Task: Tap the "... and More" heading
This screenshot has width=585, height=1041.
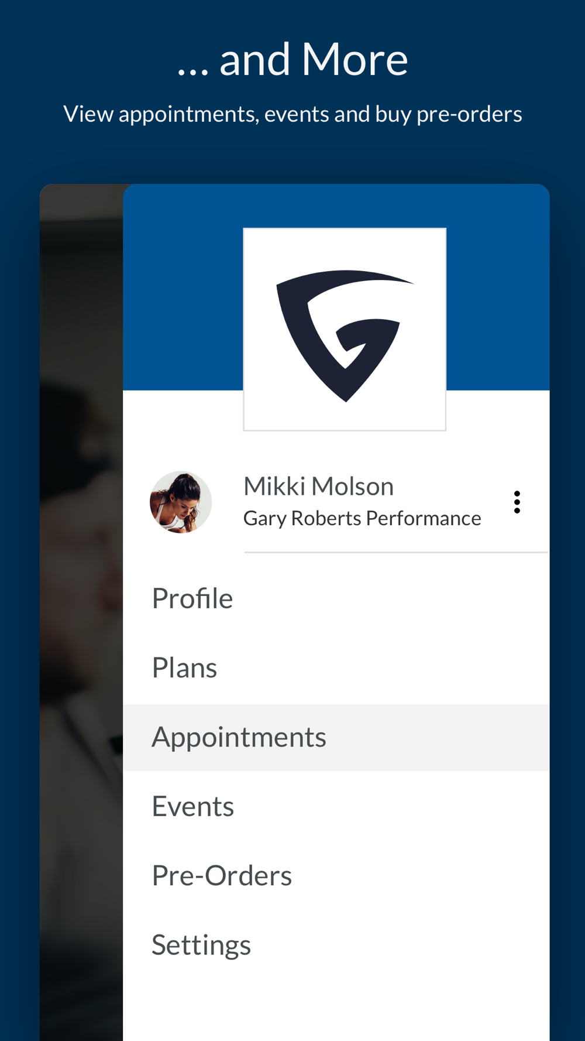Action: pos(292,60)
